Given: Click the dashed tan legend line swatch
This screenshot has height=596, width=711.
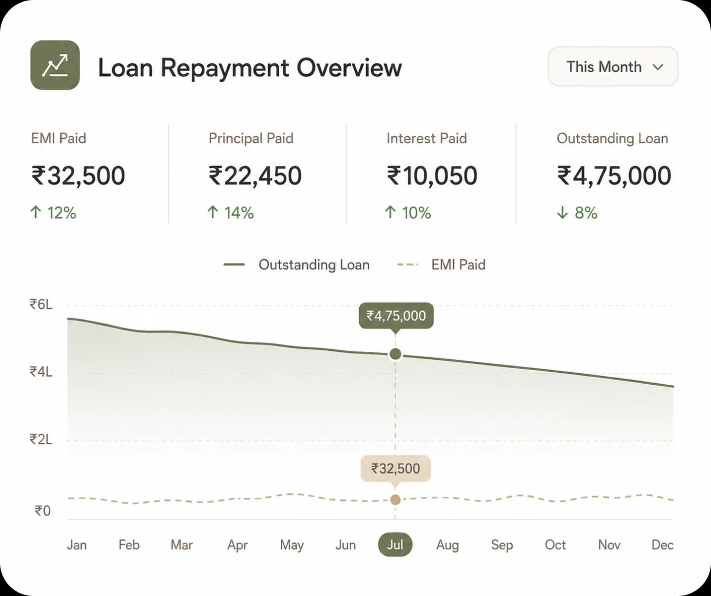Looking at the screenshot, I should pyautogui.click(x=408, y=265).
